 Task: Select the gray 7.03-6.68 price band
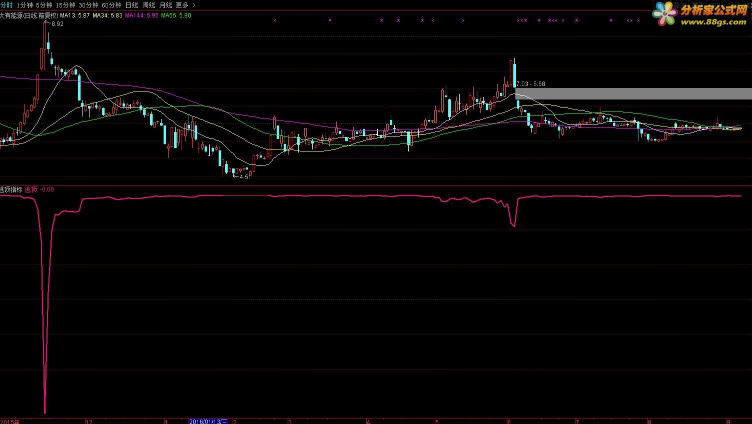tap(633, 93)
